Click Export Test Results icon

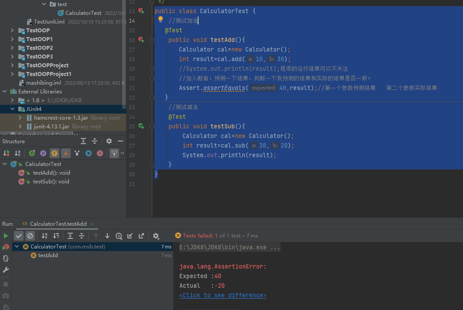141,236
